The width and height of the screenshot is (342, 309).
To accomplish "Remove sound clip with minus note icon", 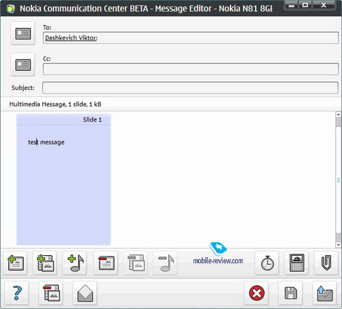I will pyautogui.click(x=166, y=263).
